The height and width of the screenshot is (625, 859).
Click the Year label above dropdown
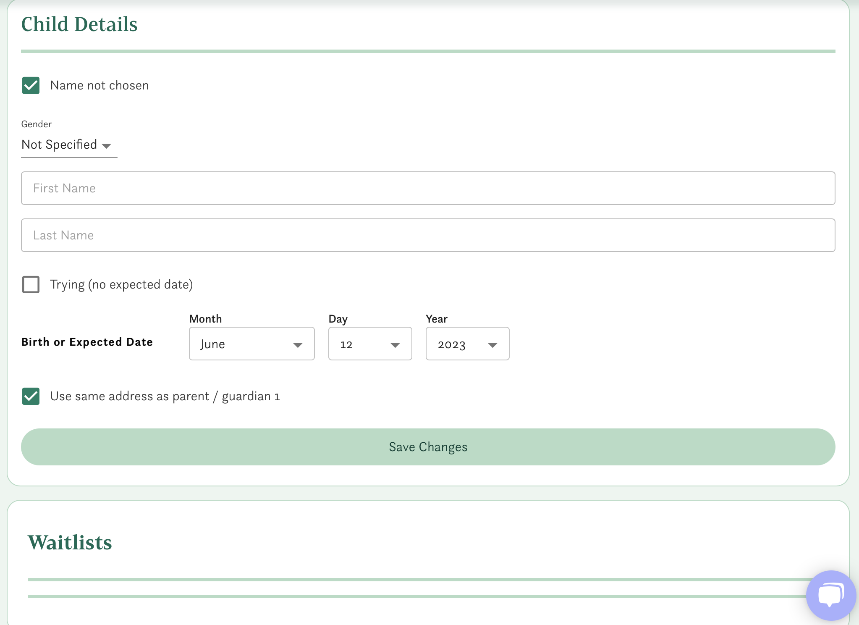tap(437, 319)
